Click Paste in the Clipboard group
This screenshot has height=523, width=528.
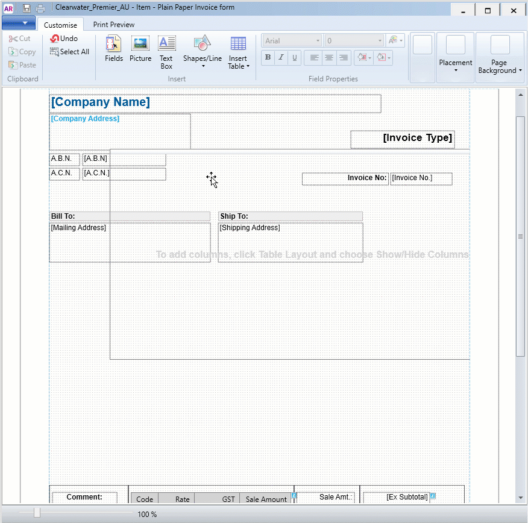(22, 64)
